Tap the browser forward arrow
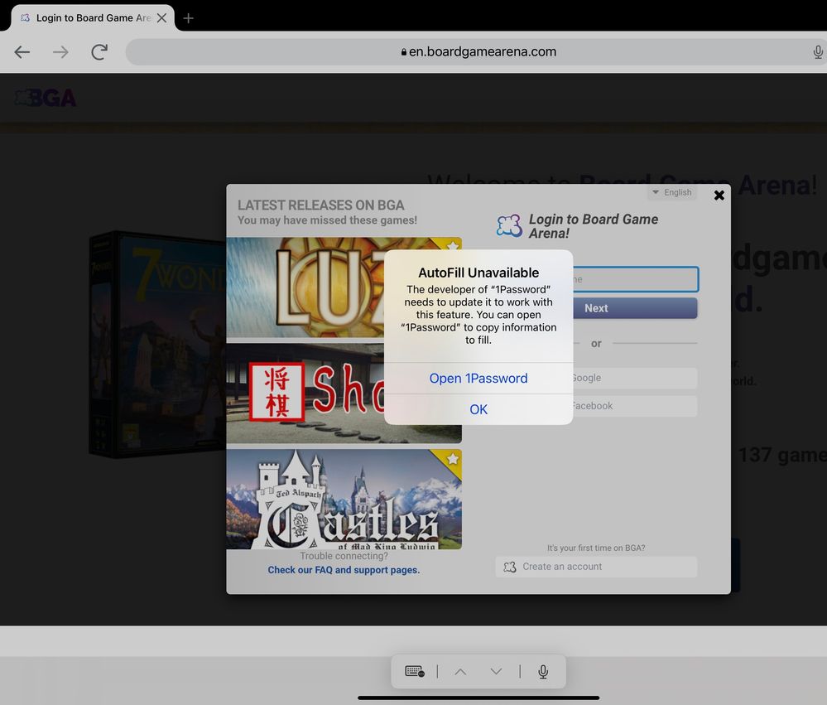 [x=60, y=51]
